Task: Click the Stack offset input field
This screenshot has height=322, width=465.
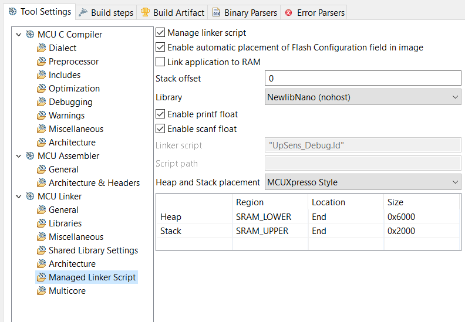Action: (x=363, y=78)
